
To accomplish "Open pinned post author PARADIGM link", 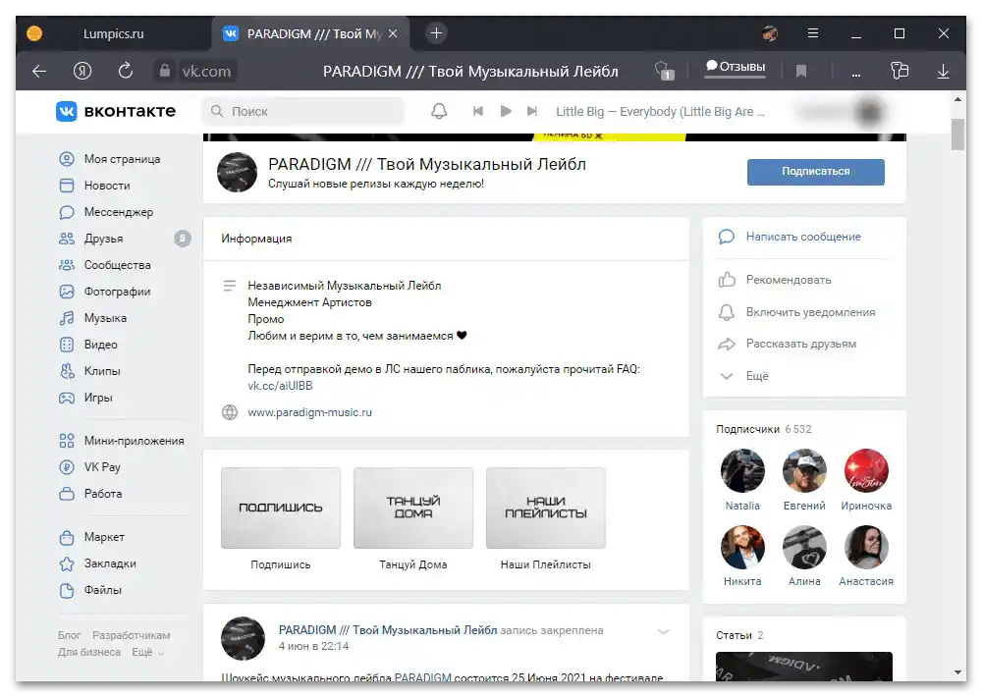I will coord(388,630).
